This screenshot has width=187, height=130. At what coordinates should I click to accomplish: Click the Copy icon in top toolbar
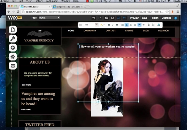[106, 18]
